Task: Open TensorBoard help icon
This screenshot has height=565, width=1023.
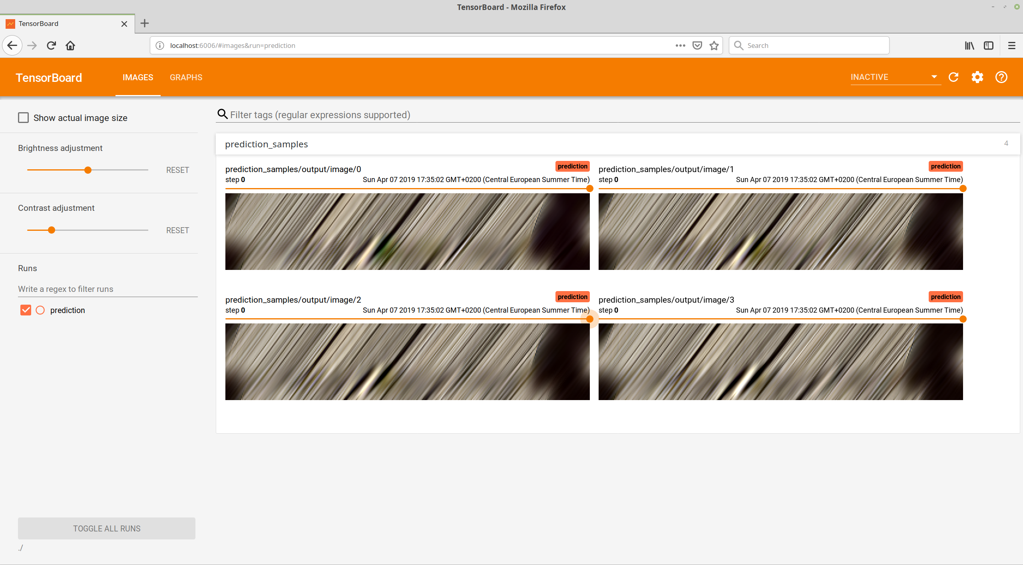Action: coord(1001,77)
